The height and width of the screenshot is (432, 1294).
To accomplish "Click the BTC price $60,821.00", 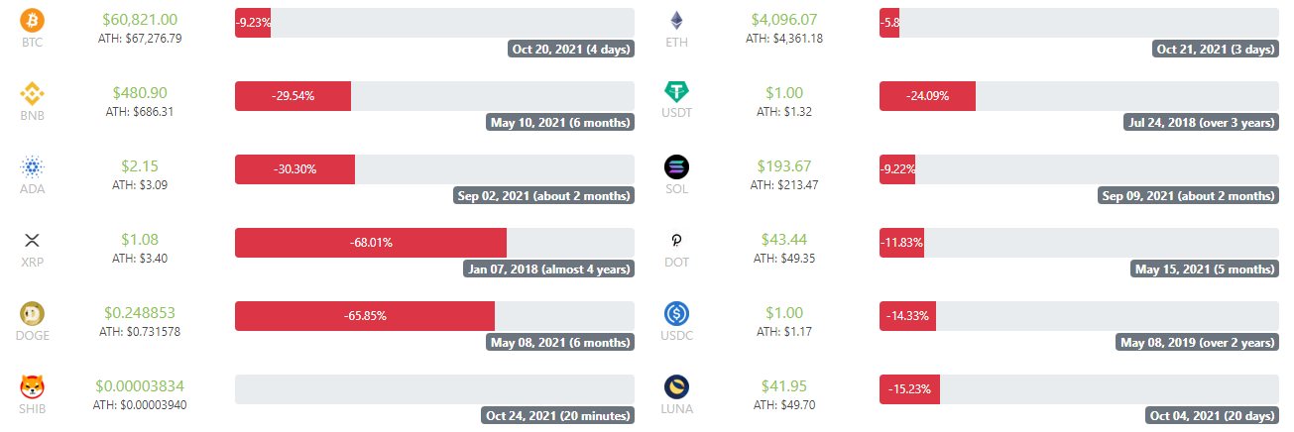I will (140, 20).
